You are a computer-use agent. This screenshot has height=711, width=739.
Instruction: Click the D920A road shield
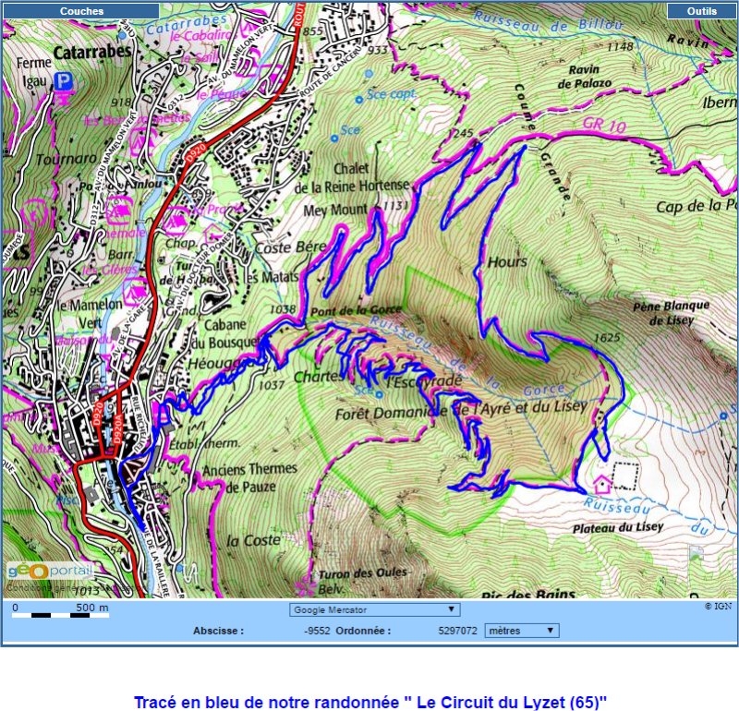tap(117, 429)
